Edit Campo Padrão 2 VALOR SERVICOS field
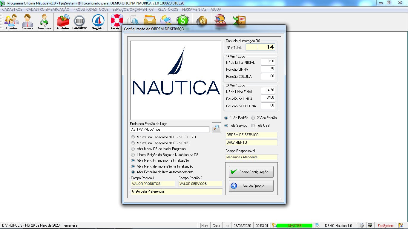 tap(201, 184)
